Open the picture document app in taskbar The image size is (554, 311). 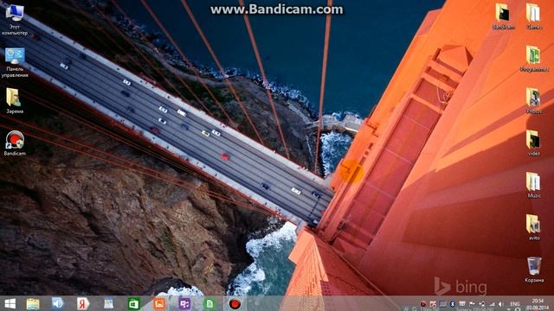click(x=108, y=303)
